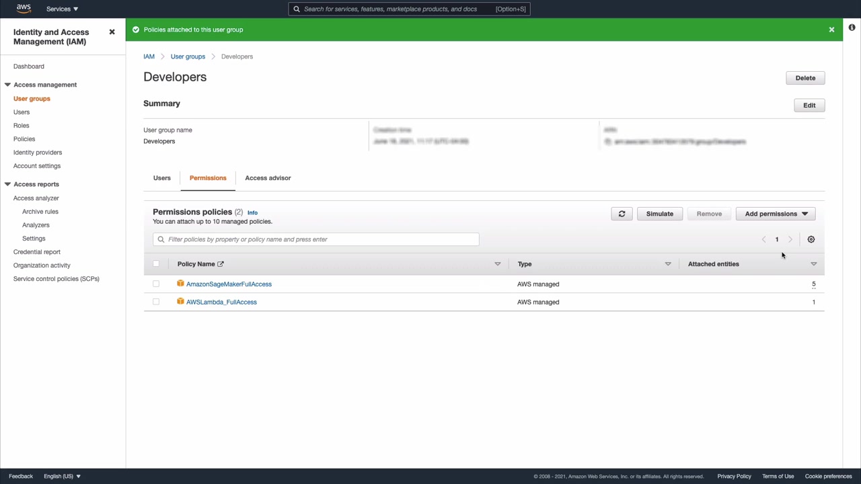Dismiss the green success banner
The width and height of the screenshot is (861, 484).
[831, 30]
